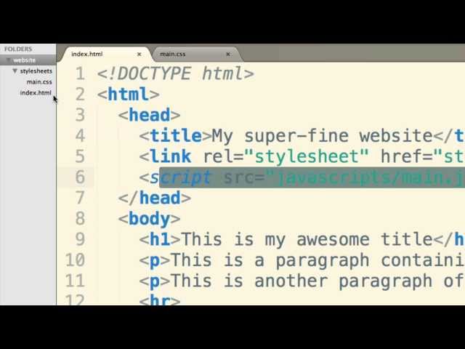
Task: Close the main.css tab
Action: 228,55
